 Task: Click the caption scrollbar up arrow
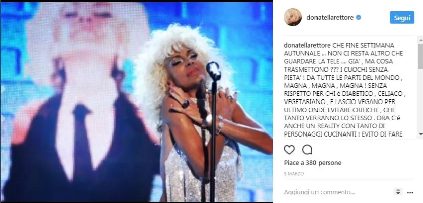(x=420, y=40)
